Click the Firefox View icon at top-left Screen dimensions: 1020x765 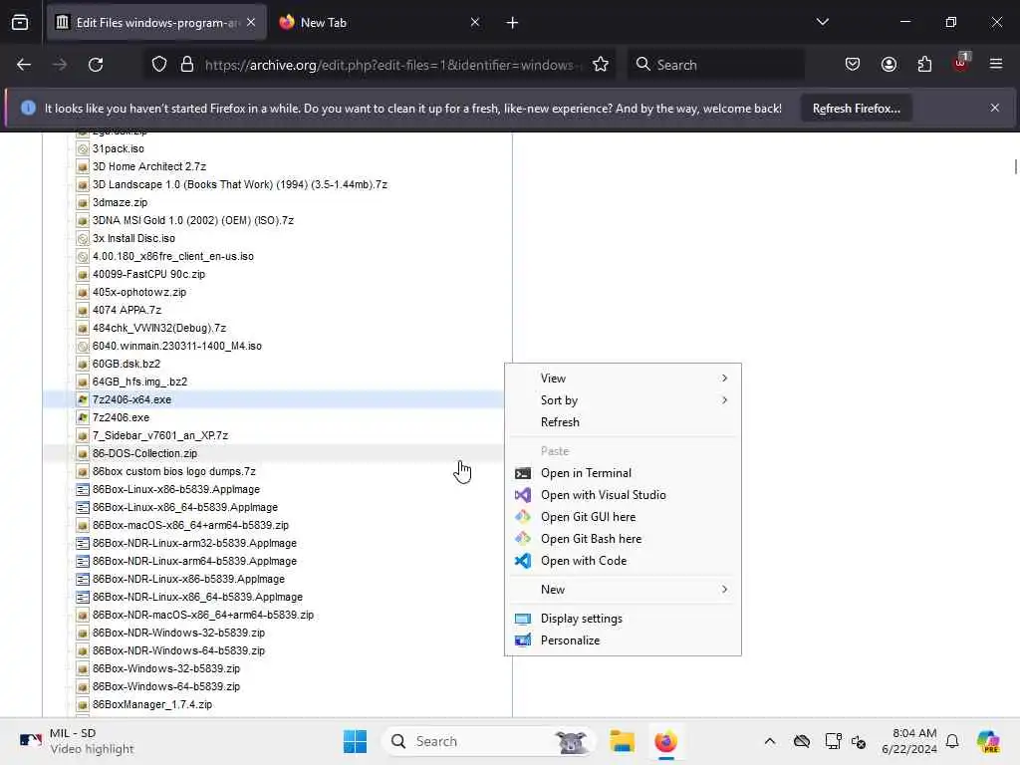[20, 23]
